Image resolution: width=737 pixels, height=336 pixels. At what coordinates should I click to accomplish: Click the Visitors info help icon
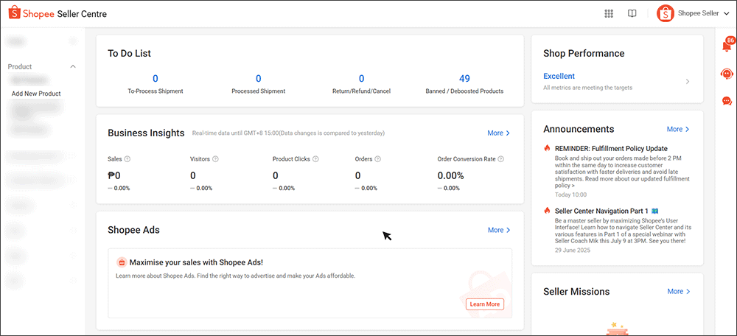(x=215, y=159)
